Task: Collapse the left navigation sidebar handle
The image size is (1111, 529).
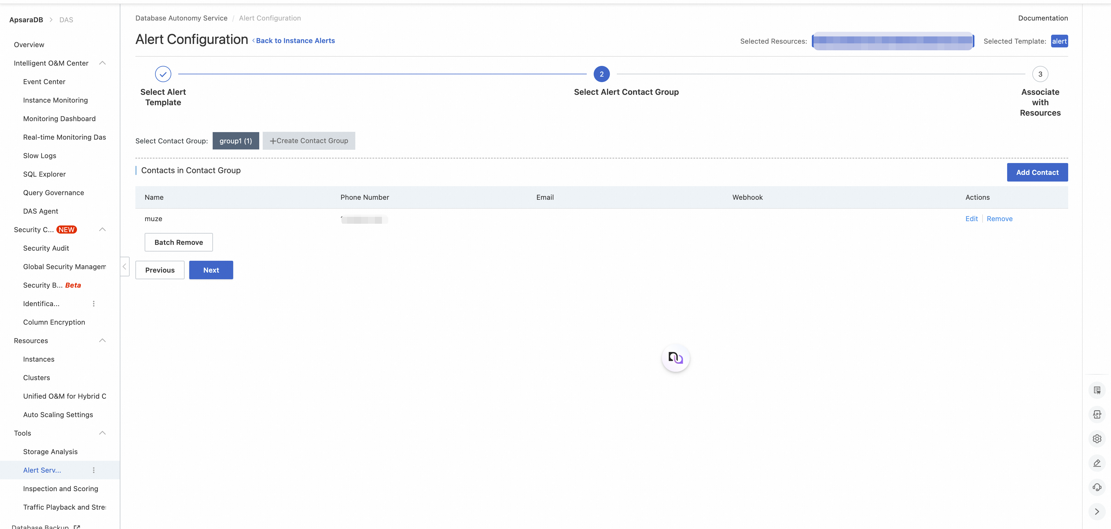Action: (125, 267)
